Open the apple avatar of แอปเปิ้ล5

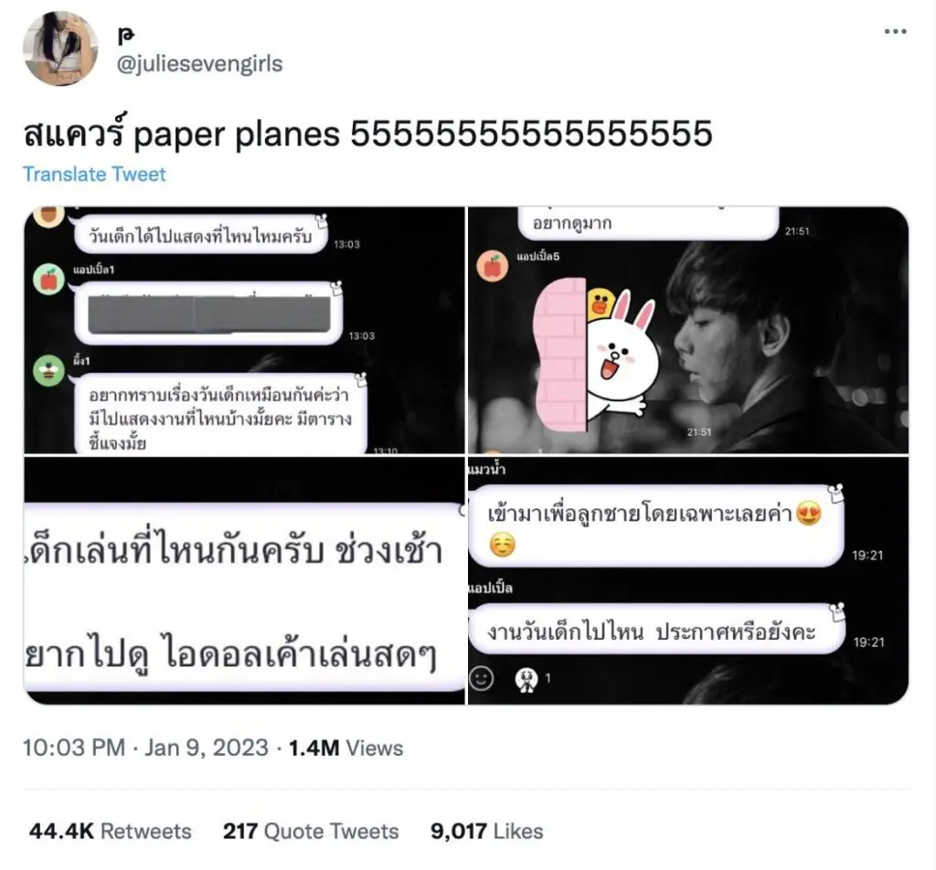point(493,266)
